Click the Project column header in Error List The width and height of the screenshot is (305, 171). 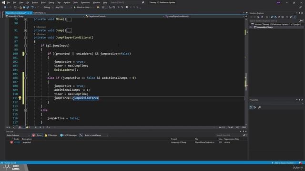(174, 139)
